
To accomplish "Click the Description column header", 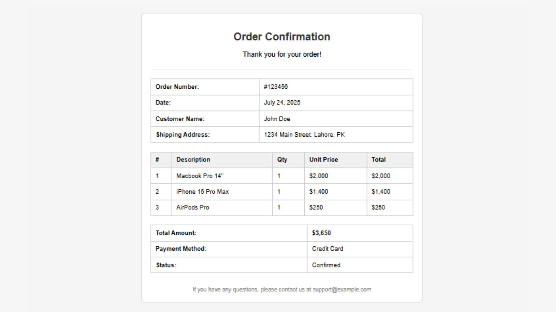I will coord(193,159).
